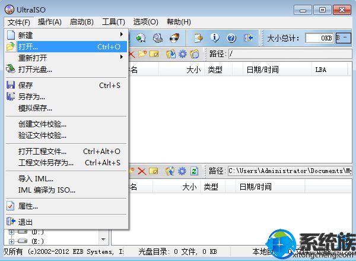Viewport: 356px width, 261px height.
Task: Click blue gear icon in local pane toolbar
Action: [182, 171]
